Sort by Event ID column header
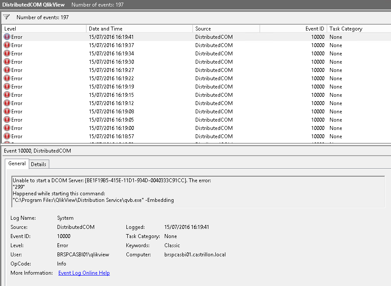Image resolution: width=391 pixels, height=286 pixels. click(293, 29)
